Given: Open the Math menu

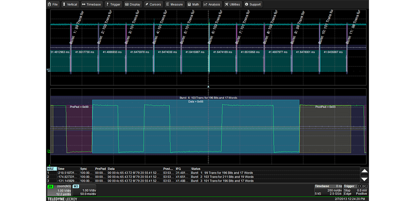Looking at the screenshot, I should click(193, 4).
